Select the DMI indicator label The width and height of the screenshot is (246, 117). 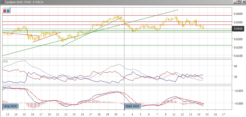click(x=5, y=61)
